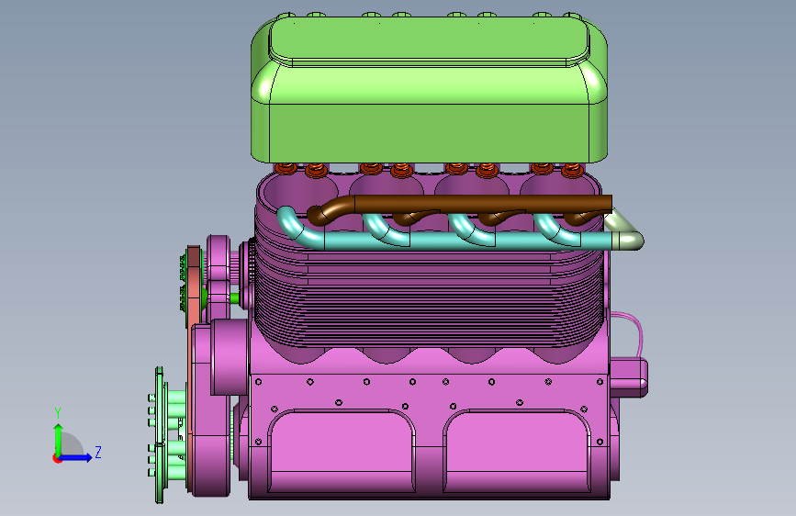The width and height of the screenshot is (796, 516).
Task: Click the blue Z axis arrow of triad
Action: tap(76, 457)
